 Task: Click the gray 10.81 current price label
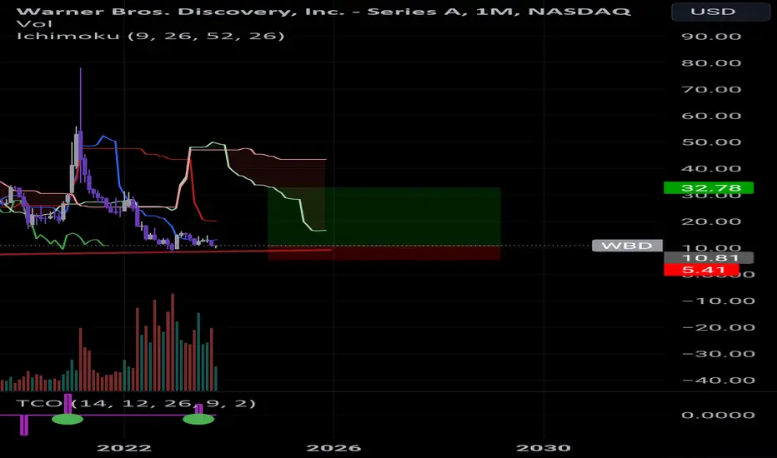(709, 257)
